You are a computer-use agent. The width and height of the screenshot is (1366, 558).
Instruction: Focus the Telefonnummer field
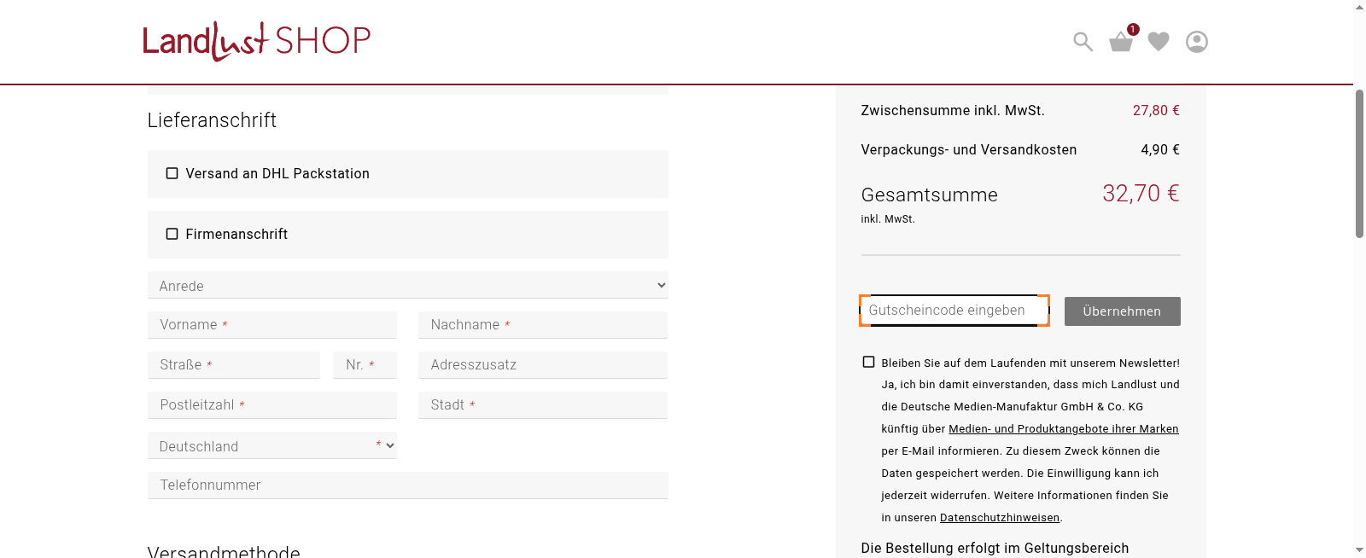407,485
